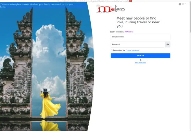
Task: Click the online members count link
Action: click(129, 32)
